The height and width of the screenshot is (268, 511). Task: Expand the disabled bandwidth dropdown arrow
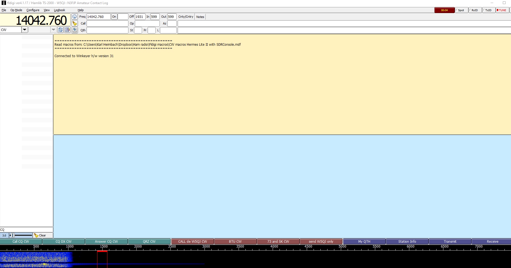coord(53,30)
